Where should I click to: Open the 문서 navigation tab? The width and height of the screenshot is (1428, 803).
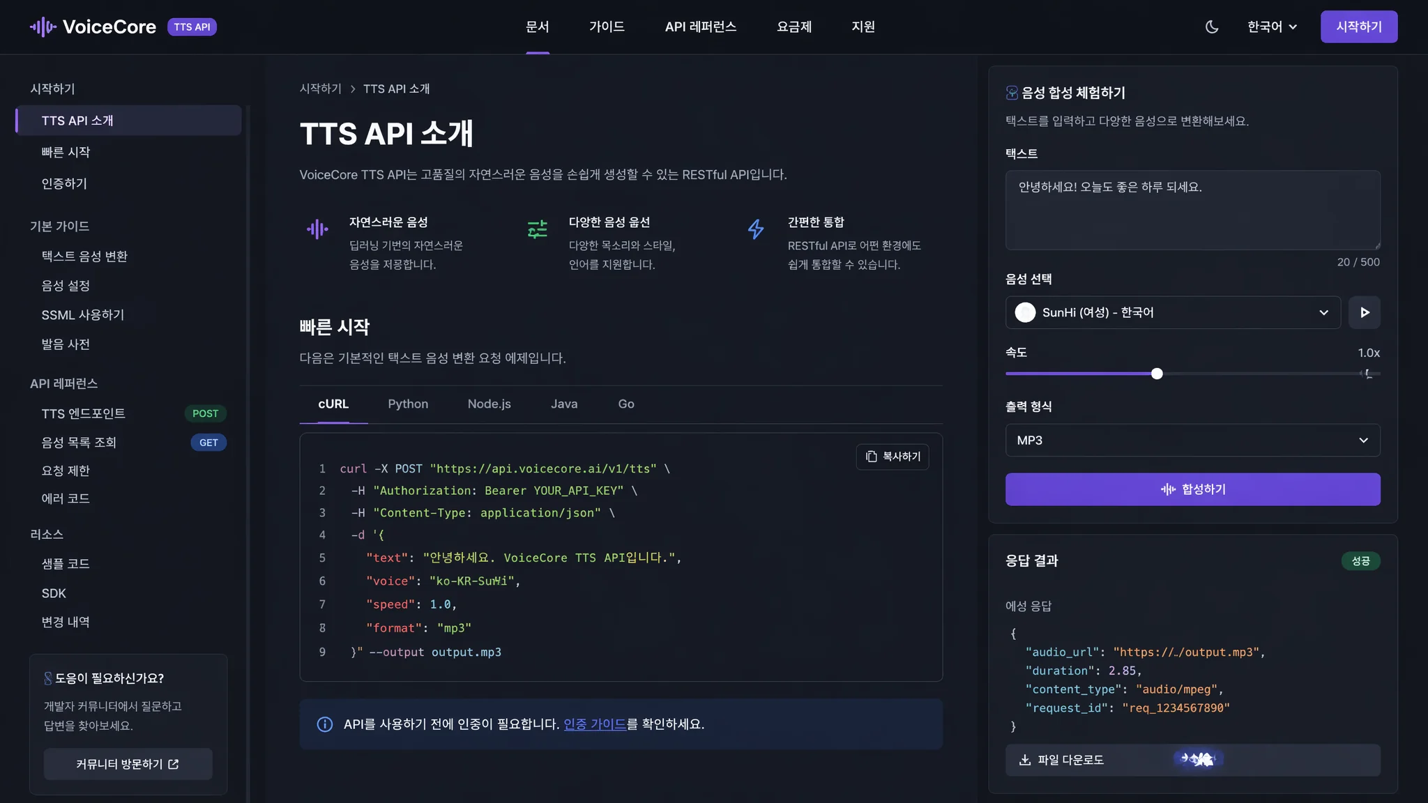[537, 26]
